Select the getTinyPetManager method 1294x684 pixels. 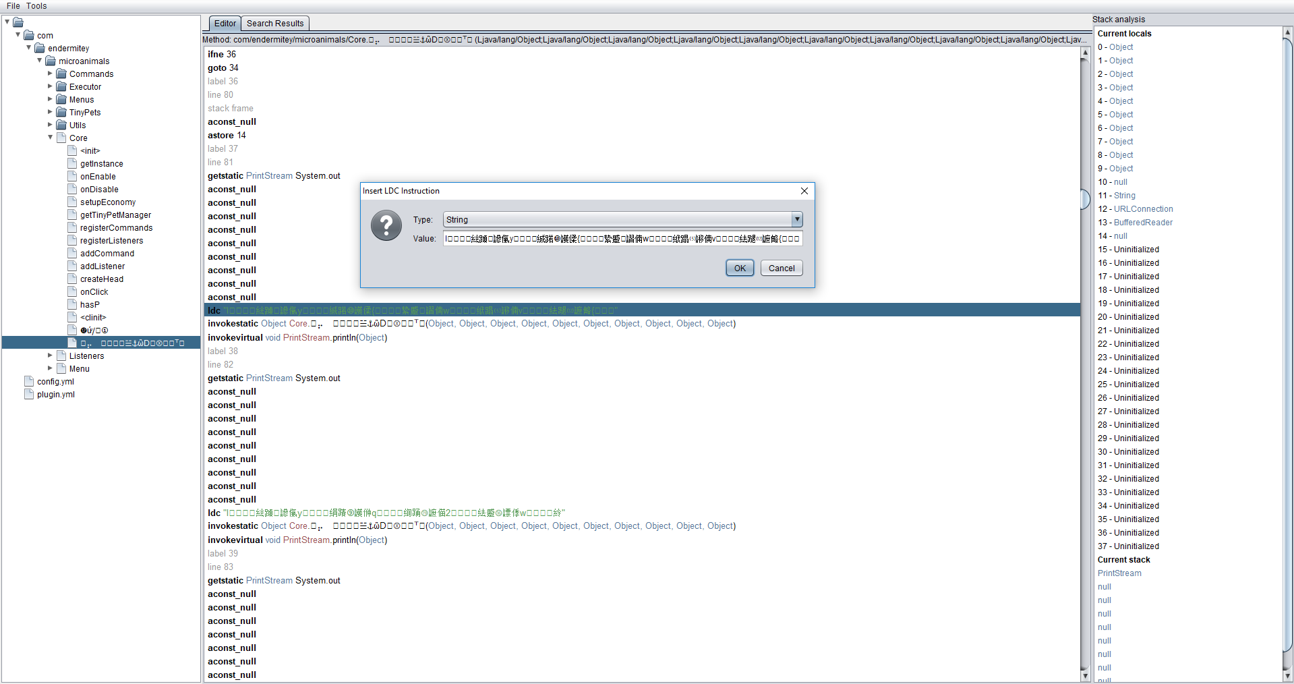115,215
